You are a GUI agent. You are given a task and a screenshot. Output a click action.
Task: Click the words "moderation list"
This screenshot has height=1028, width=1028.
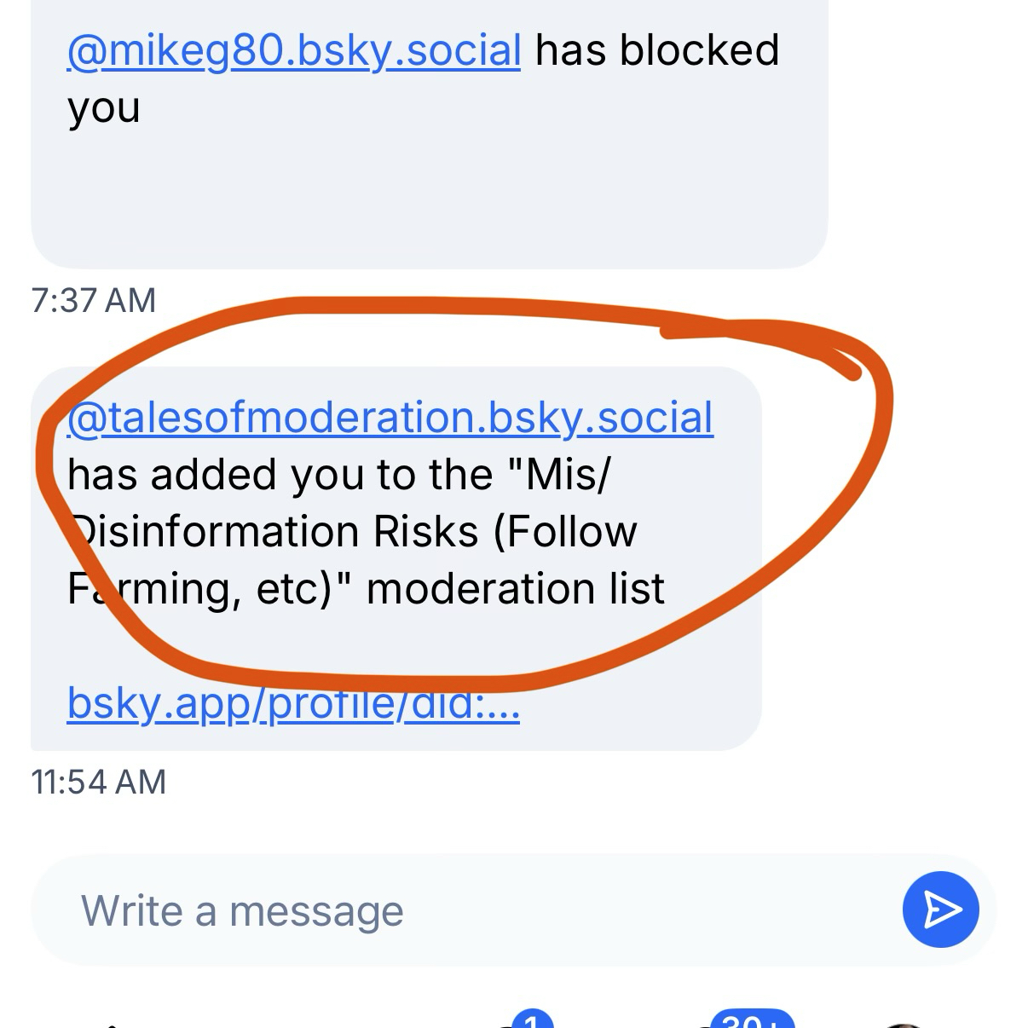tap(515, 589)
